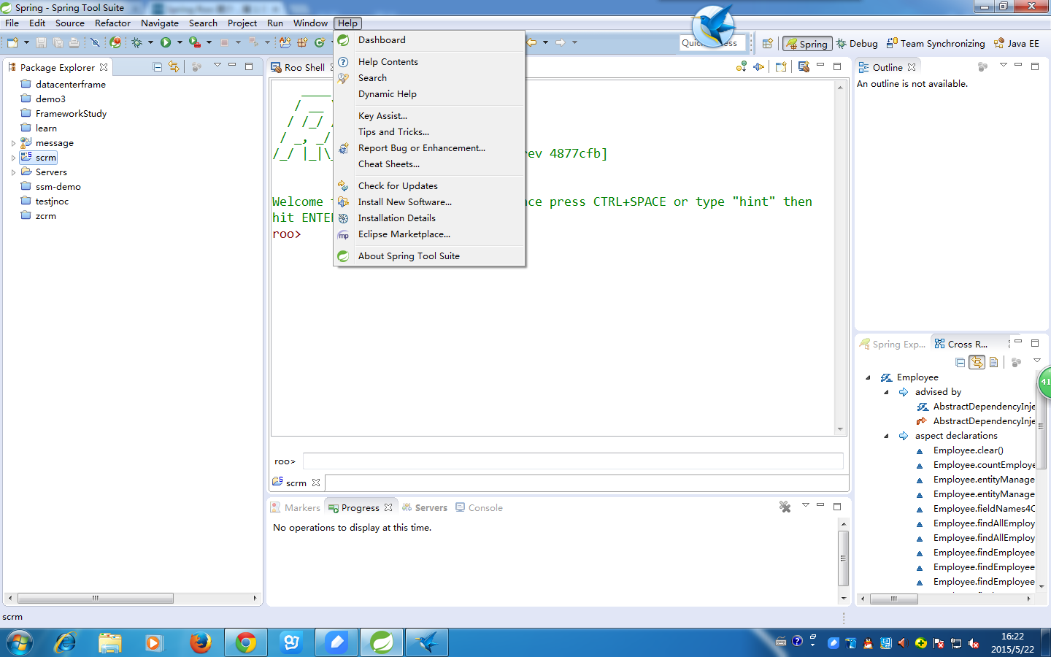The image size is (1051, 657).
Task: Switch to the Servers tab
Action: point(424,507)
